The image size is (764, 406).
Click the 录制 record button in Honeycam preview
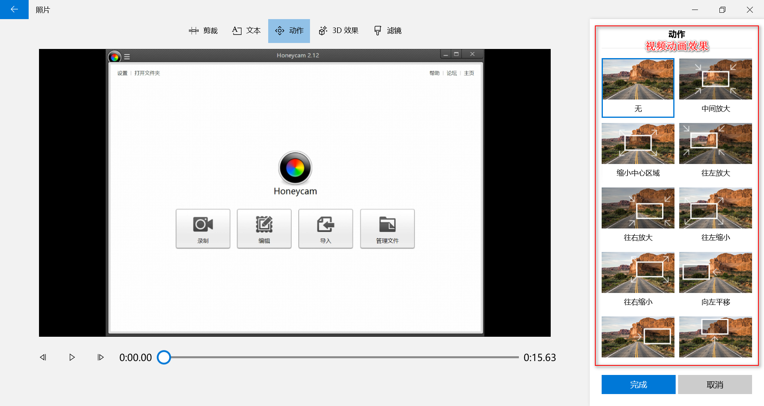(203, 229)
